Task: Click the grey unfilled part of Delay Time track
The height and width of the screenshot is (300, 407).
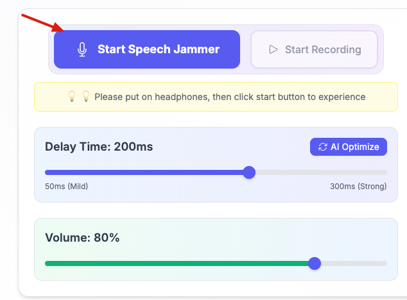Action: (x=322, y=172)
